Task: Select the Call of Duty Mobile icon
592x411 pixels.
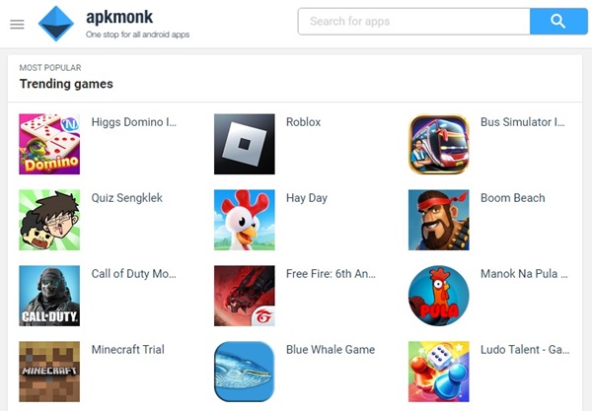Action: (49, 296)
